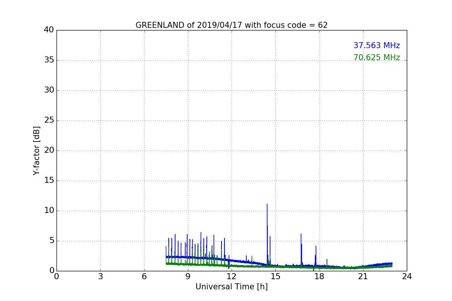Click the x-axis tick label 9
This screenshot has height=301, width=452.
188,277
